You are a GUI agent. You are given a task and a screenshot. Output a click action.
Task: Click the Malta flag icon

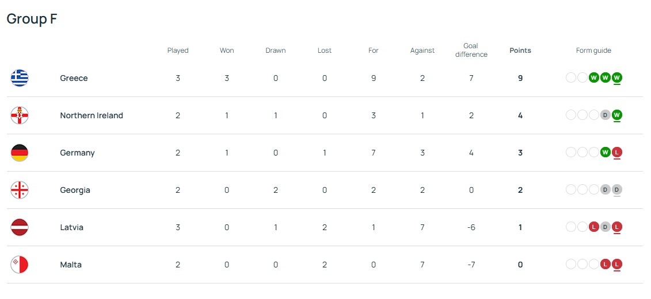20,265
